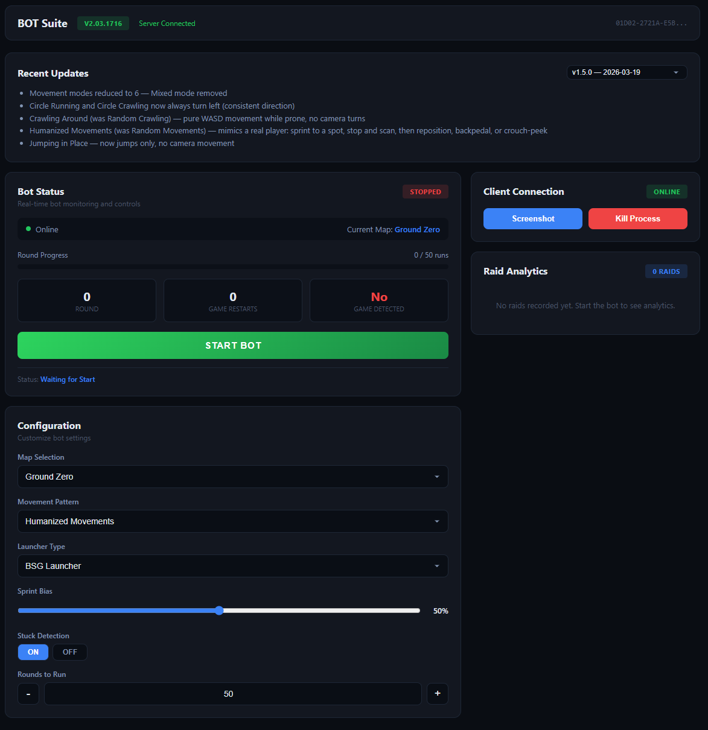The width and height of the screenshot is (708, 730).
Task: Open the Launcher Type dropdown
Action: [233, 566]
